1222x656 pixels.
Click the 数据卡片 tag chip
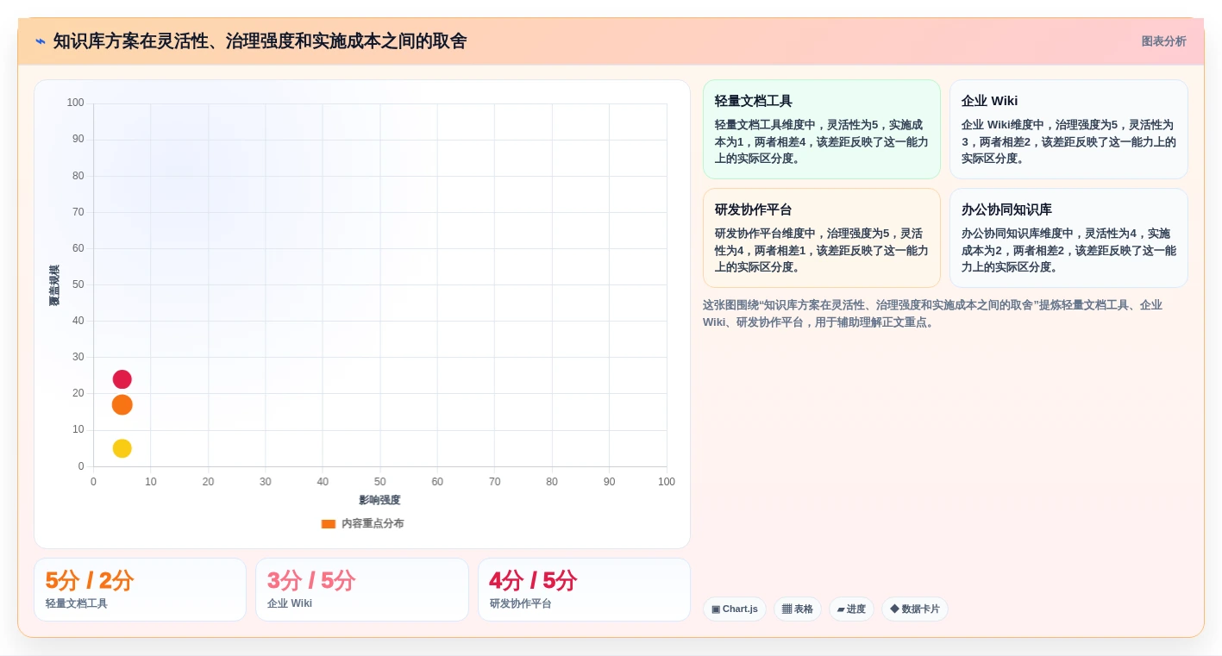pyautogui.click(x=915, y=609)
